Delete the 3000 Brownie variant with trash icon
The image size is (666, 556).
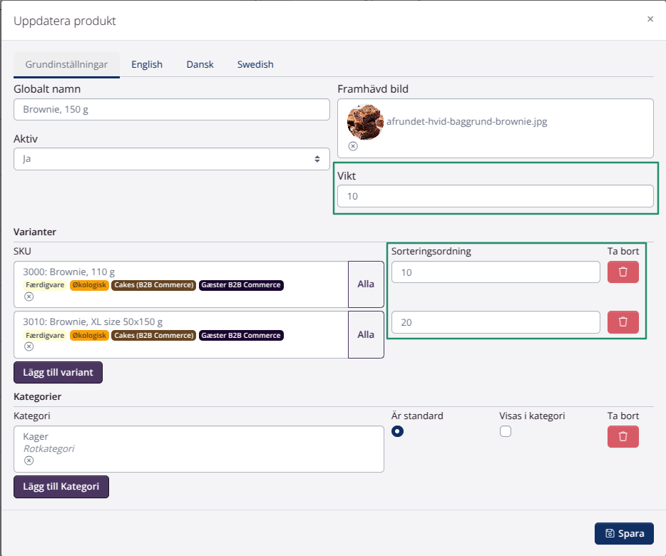pos(623,272)
